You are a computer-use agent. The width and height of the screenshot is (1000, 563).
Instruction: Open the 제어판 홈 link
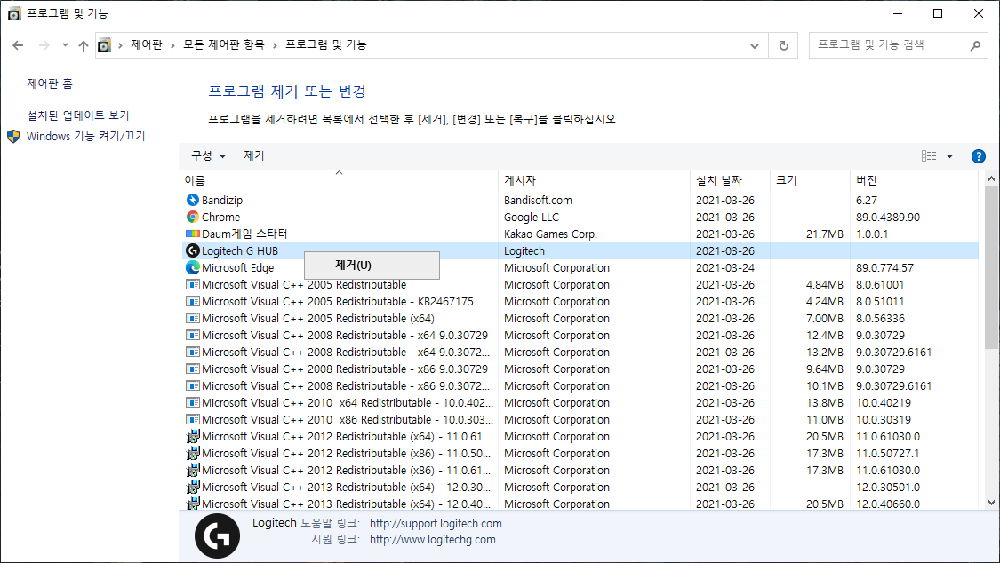tap(50, 83)
